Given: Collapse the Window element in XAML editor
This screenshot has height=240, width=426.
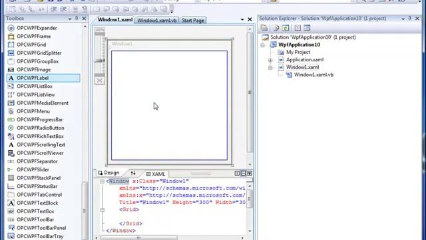Looking at the screenshot, I should point(102,181).
